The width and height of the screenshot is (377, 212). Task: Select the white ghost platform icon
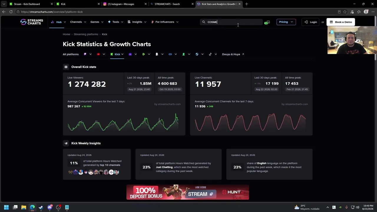tap(157, 54)
